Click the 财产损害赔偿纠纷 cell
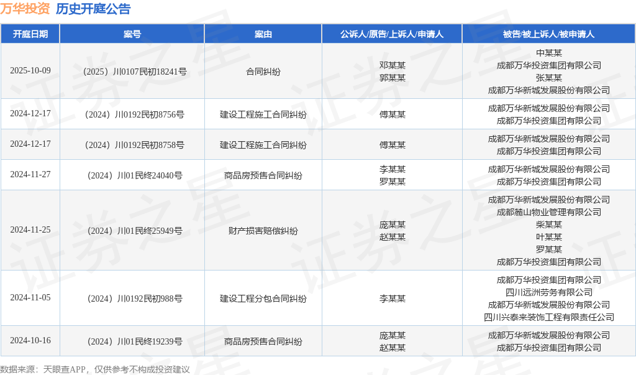 point(263,231)
